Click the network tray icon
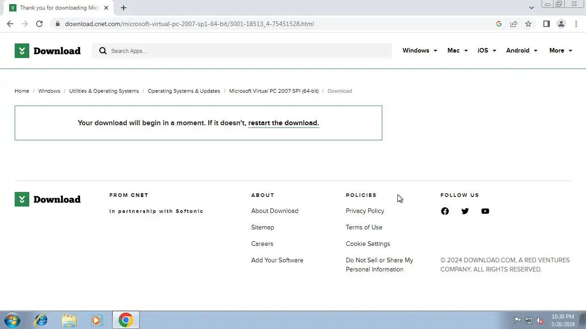Viewport: 586px width, 329px height. coord(529,320)
